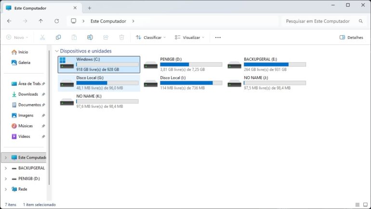Click the Copy icon in the toolbar
The width and height of the screenshot is (371, 209).
(58, 38)
